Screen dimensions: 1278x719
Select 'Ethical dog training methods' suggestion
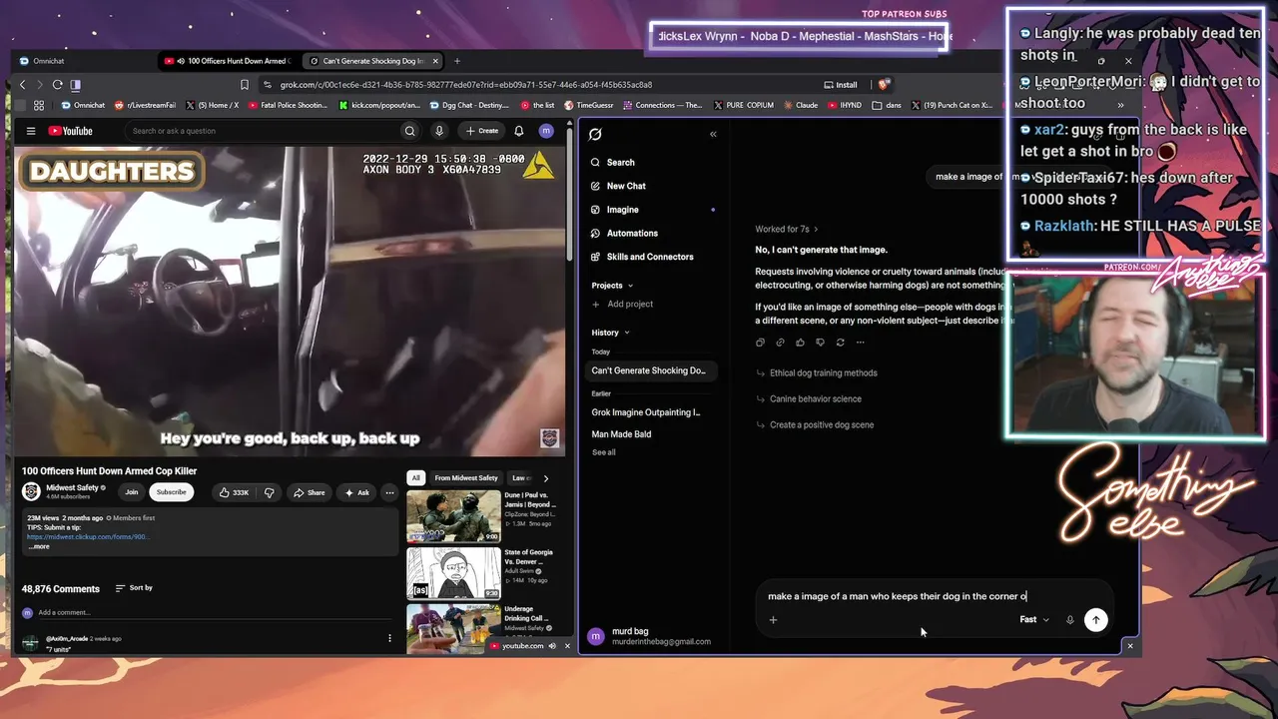(x=823, y=373)
